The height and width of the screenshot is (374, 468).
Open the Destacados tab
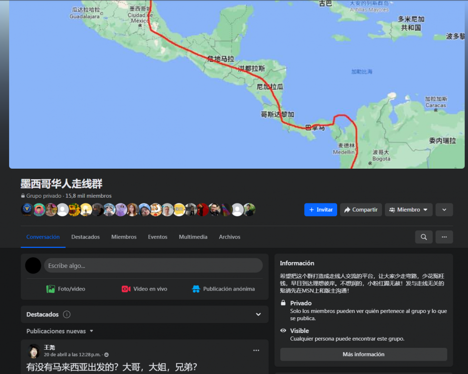tap(85, 237)
